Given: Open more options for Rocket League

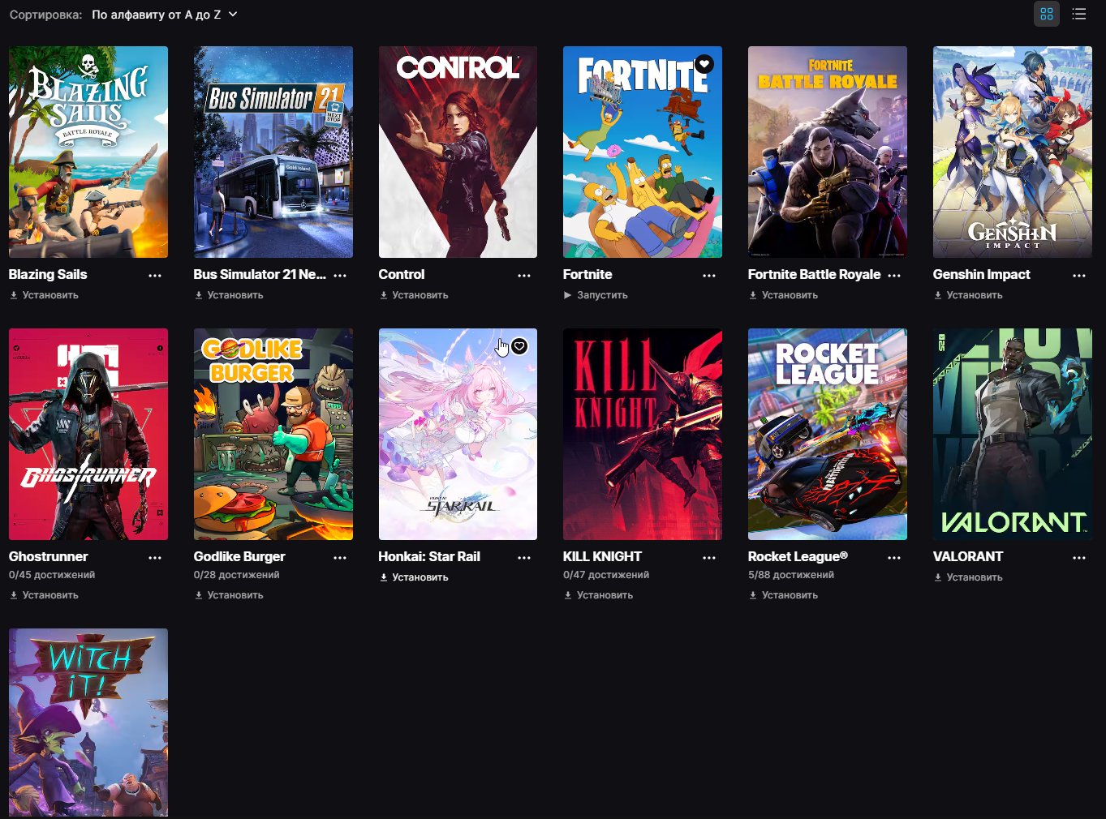Looking at the screenshot, I should tap(894, 558).
